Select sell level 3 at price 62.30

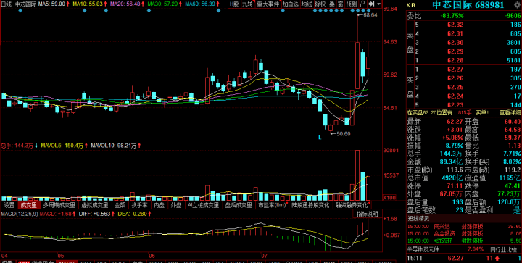tap(468, 43)
